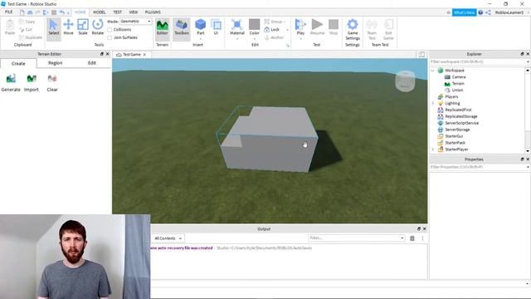Click Cut in Clipboard group

point(26,30)
